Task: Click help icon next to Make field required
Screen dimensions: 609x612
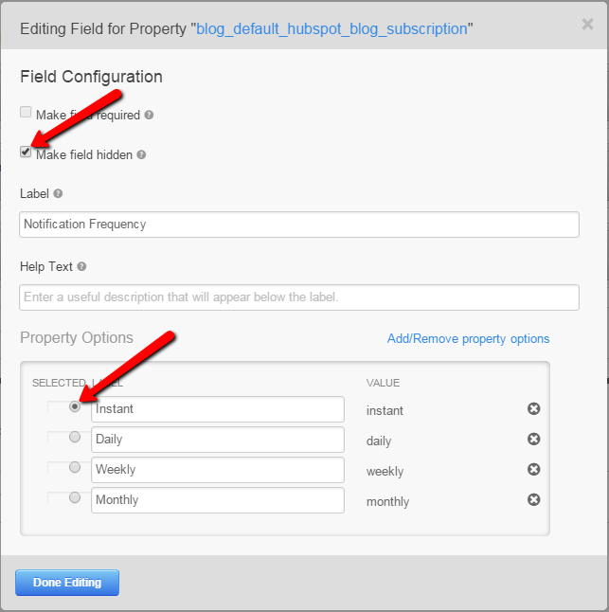Action: click(x=149, y=116)
